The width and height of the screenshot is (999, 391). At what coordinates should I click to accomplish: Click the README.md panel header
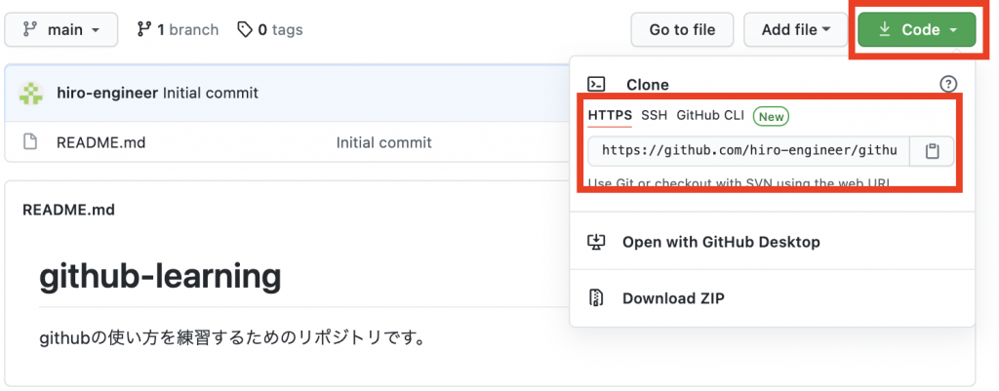coord(69,211)
